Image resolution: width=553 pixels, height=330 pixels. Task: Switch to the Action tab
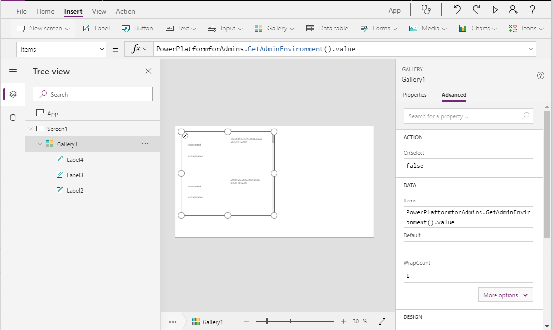click(126, 11)
